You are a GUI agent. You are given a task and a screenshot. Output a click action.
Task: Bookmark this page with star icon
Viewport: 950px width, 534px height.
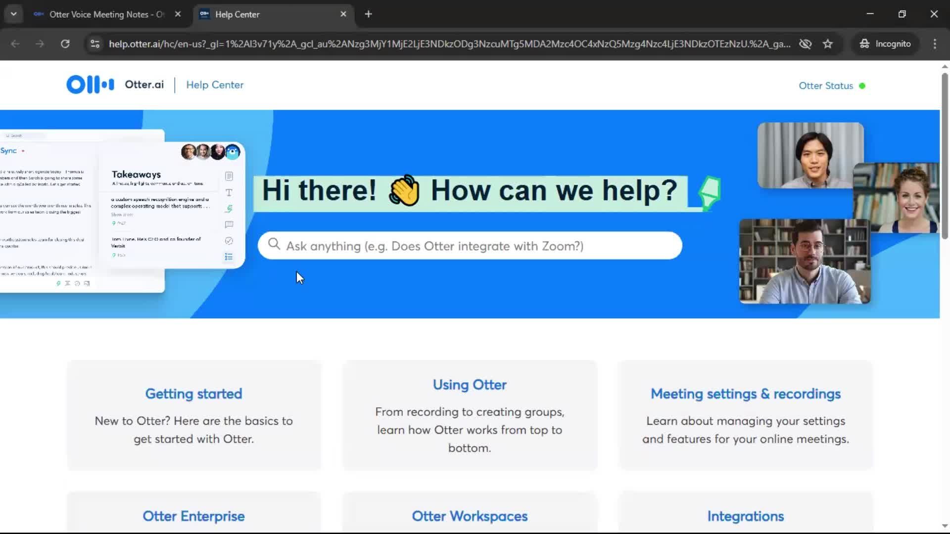[828, 44]
